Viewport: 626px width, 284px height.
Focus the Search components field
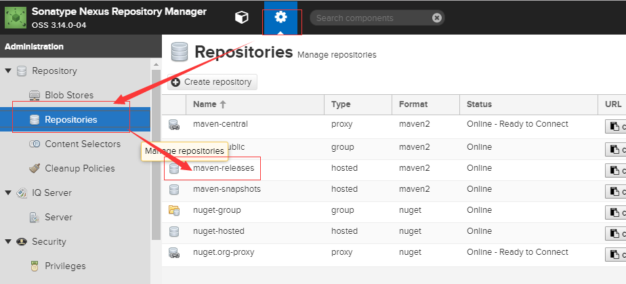372,18
